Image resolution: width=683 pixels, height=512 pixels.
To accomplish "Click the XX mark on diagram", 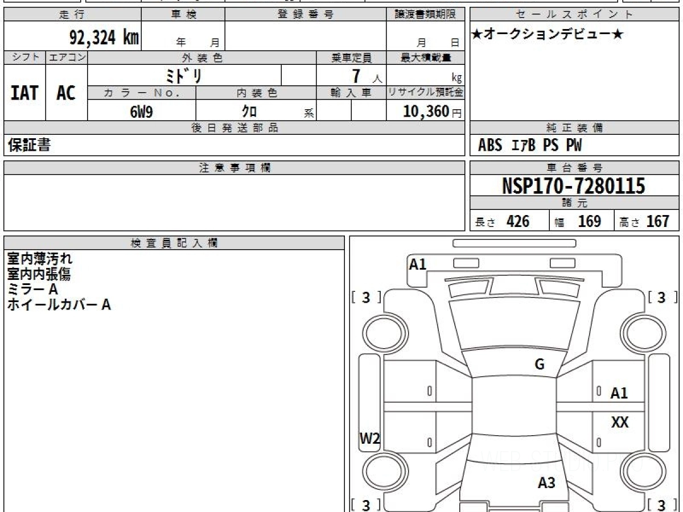I will click(x=620, y=423).
